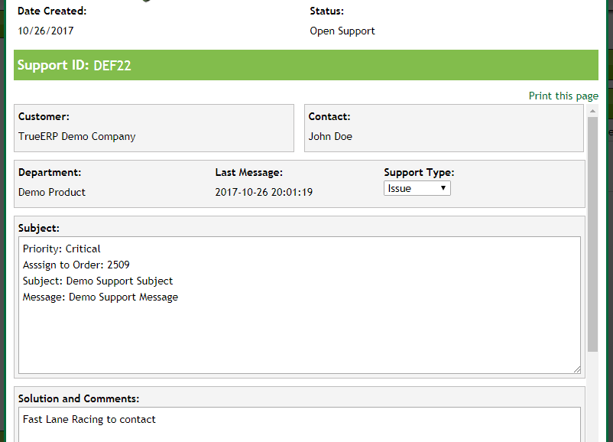Click the Subject textarea resize handle
The image size is (613, 442).
tap(576, 369)
